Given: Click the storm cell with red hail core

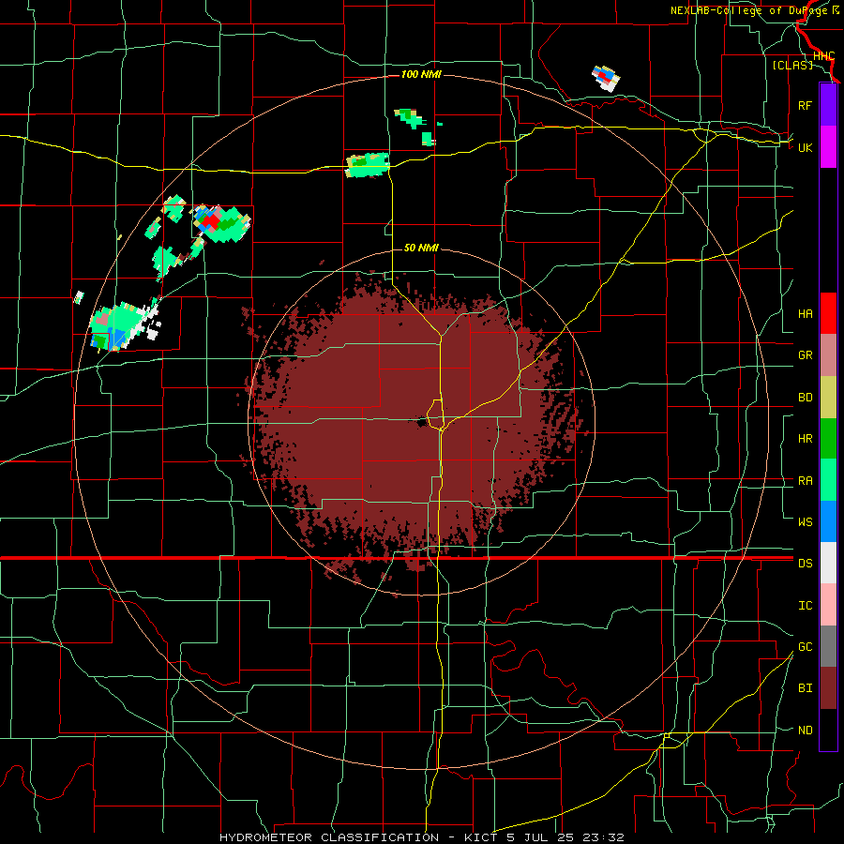Looking at the screenshot, I should (221, 223).
